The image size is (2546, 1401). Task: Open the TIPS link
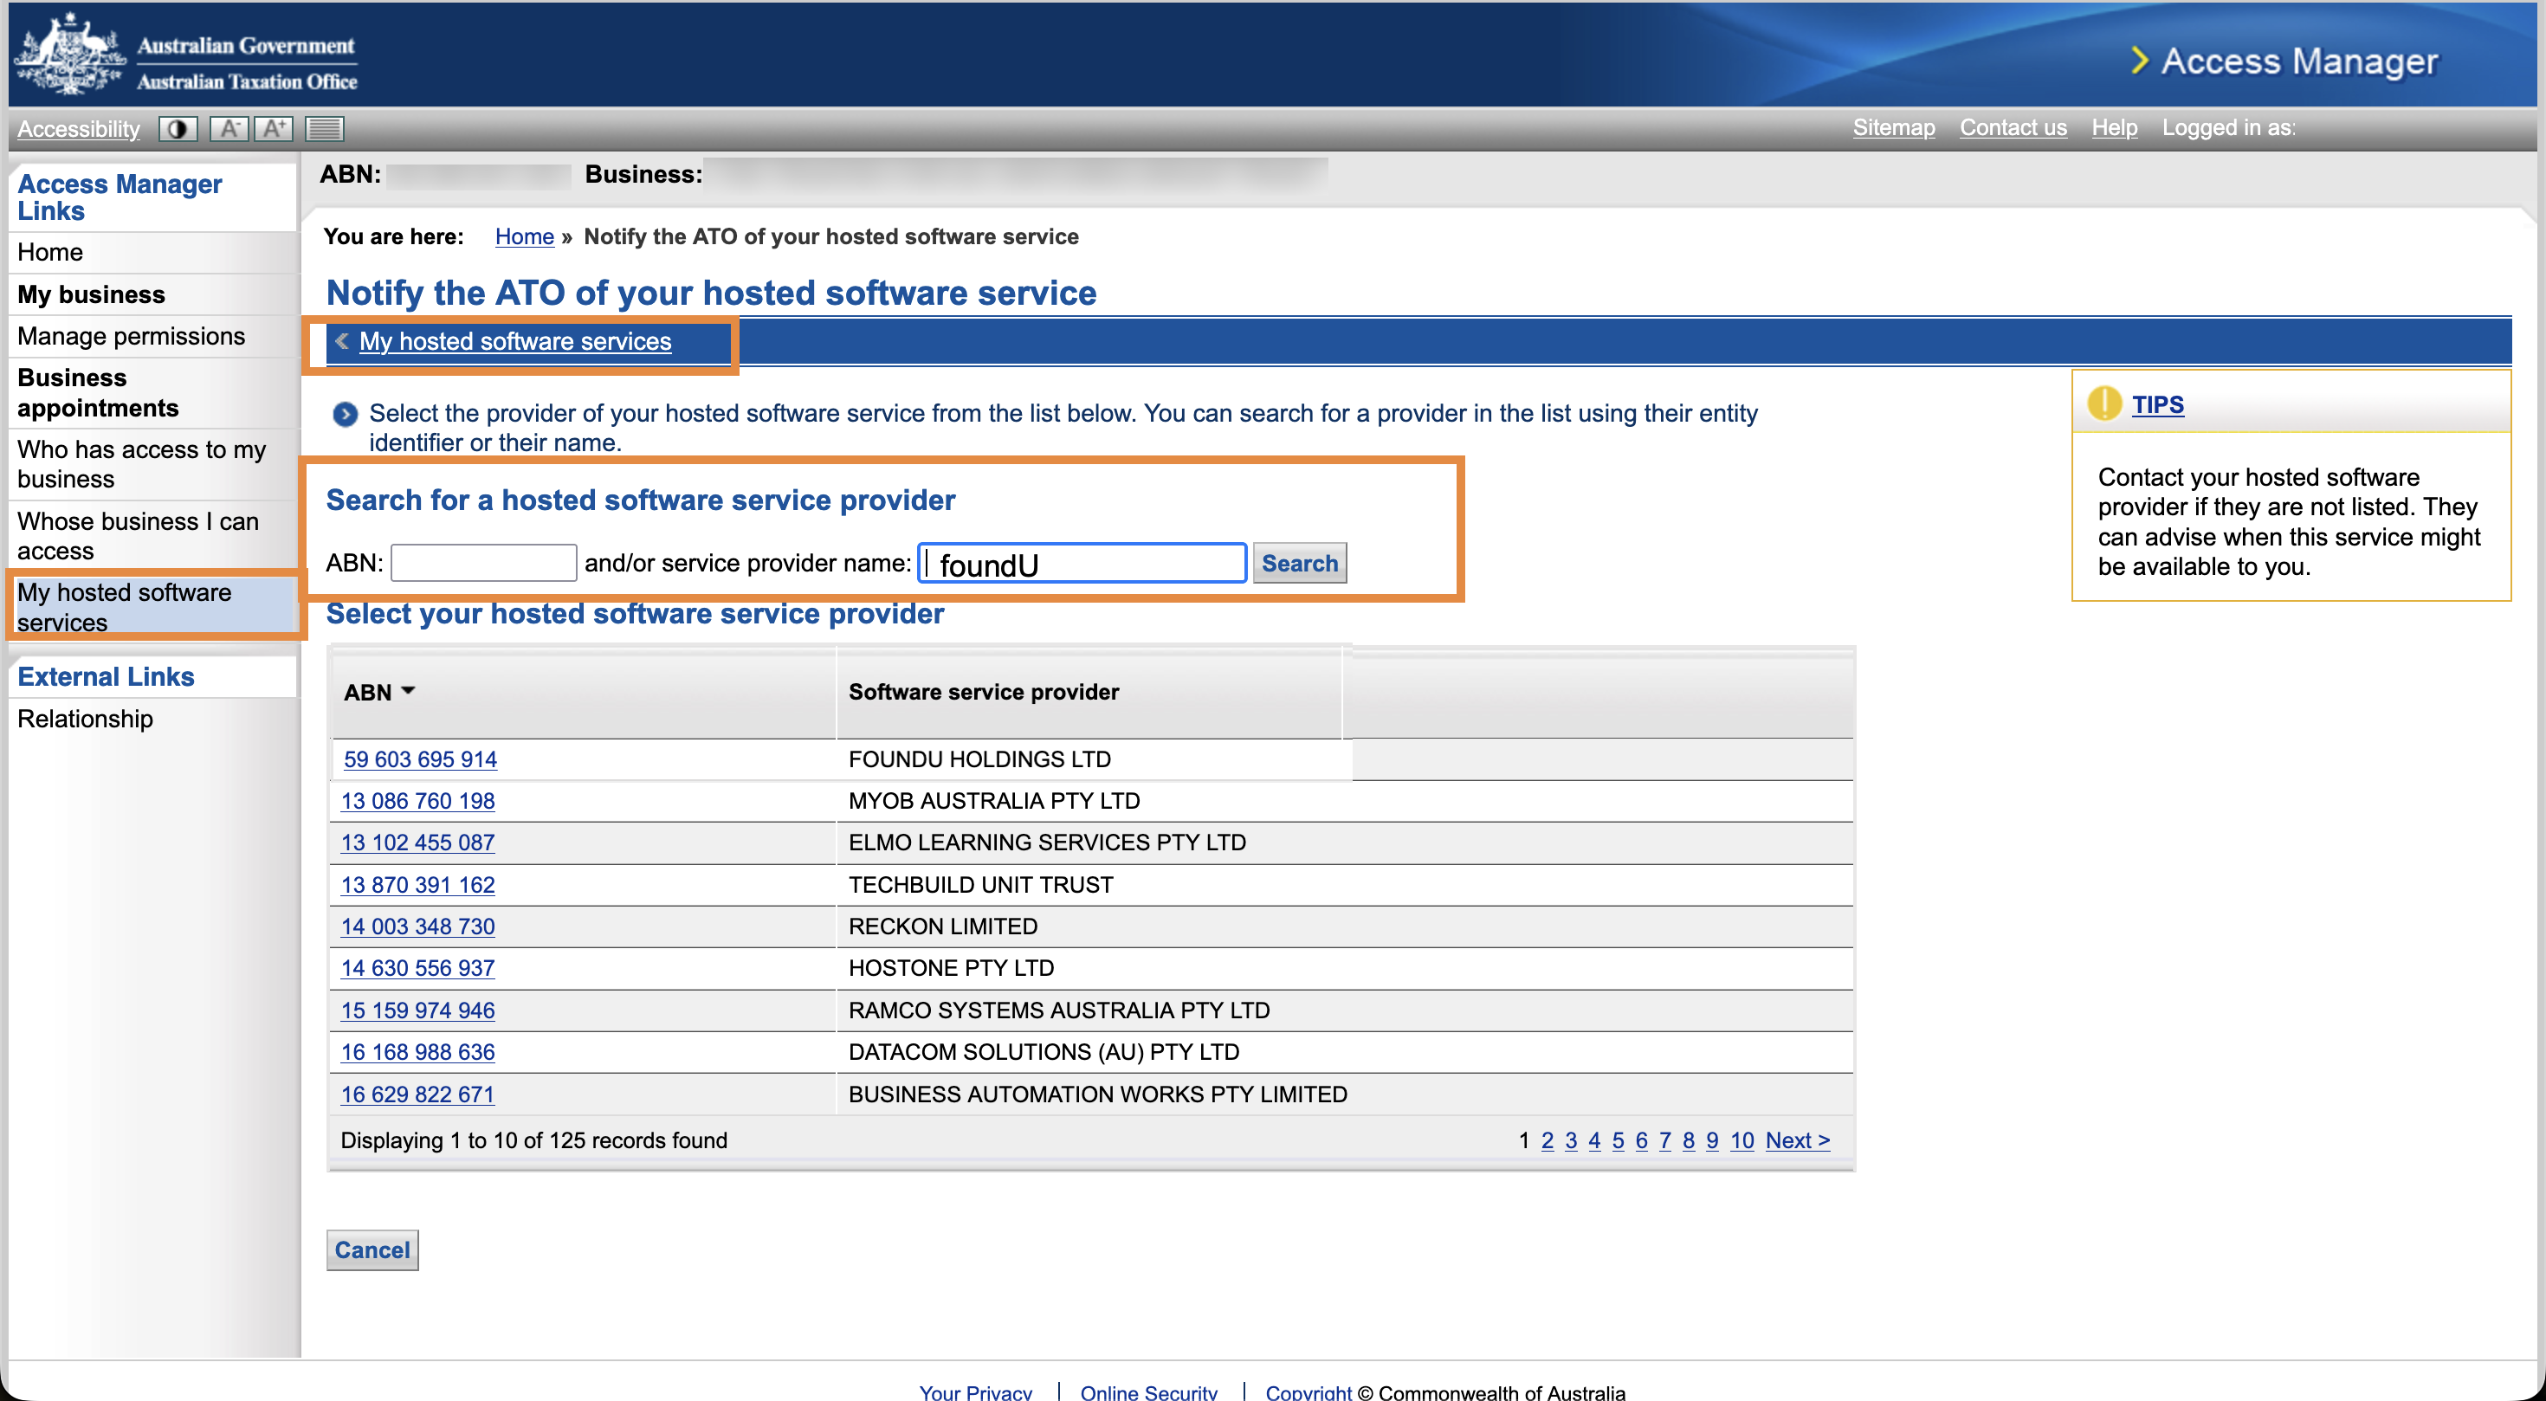coord(2157,404)
